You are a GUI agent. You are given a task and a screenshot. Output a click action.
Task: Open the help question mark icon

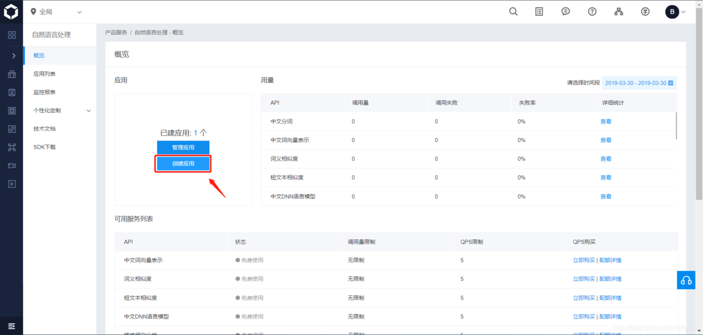pos(592,11)
